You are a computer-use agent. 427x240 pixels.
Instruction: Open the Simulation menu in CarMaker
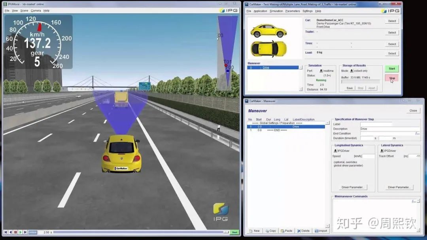(276, 11)
